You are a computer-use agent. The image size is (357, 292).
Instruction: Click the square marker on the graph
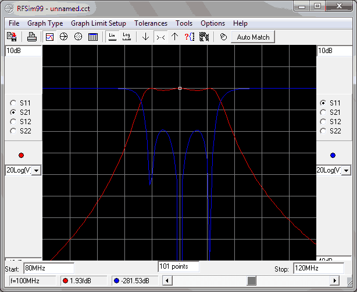coord(180,88)
